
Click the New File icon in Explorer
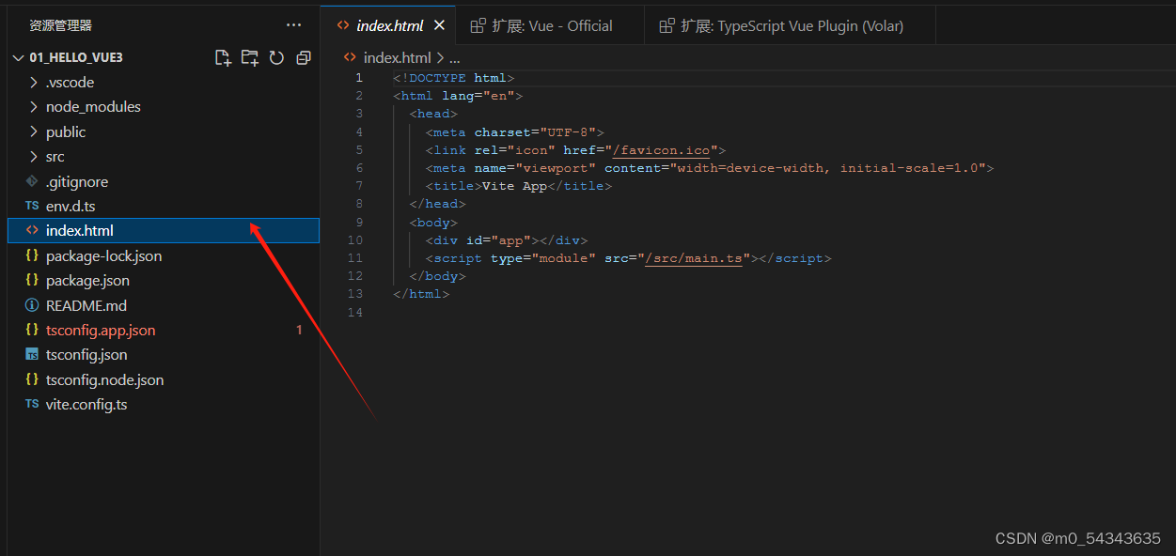(223, 56)
